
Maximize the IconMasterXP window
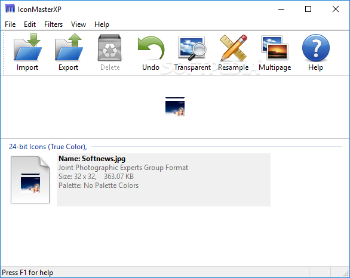coord(308,9)
